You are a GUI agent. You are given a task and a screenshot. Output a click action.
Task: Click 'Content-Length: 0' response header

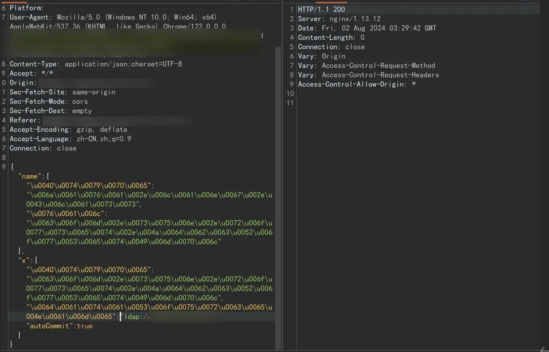pyautogui.click(x=331, y=37)
